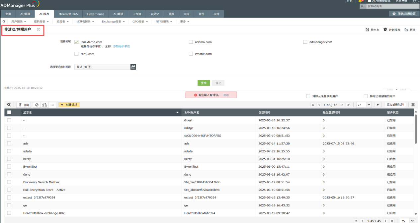The image size is (420, 223).
Task: Click the disable user (circle-slash) icon
Action: point(37,105)
